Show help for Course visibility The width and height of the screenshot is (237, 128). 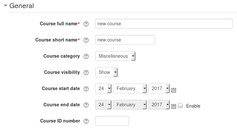[x=86, y=73]
